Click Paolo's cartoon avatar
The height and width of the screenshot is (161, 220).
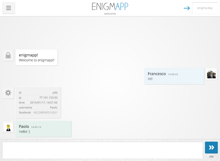(x=8, y=127)
